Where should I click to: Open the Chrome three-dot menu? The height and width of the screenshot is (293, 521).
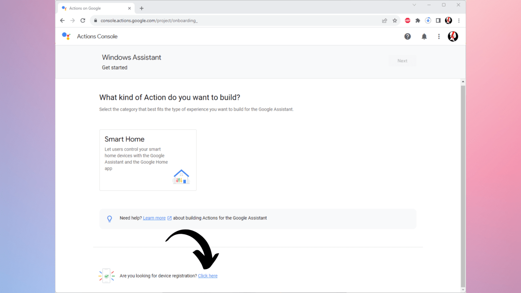pos(459,20)
